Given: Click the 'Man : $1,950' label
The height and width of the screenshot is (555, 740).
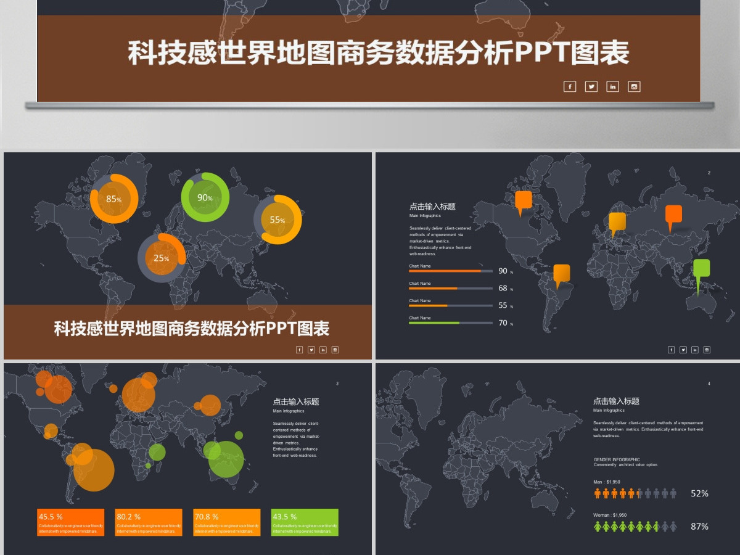Looking at the screenshot, I should coord(607,482).
